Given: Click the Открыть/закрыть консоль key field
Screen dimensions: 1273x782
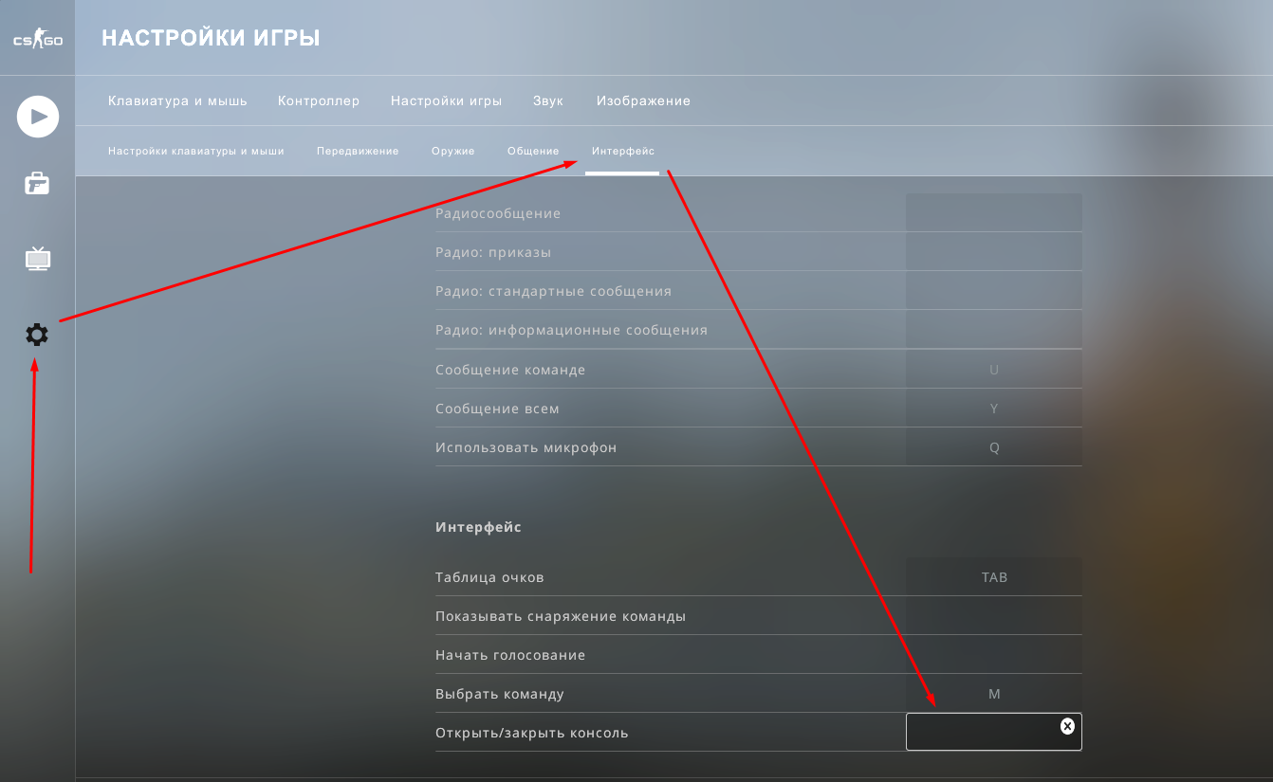Looking at the screenshot, I should (x=994, y=732).
